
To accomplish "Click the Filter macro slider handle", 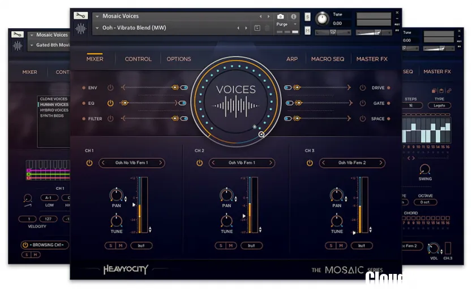I will [174, 119].
